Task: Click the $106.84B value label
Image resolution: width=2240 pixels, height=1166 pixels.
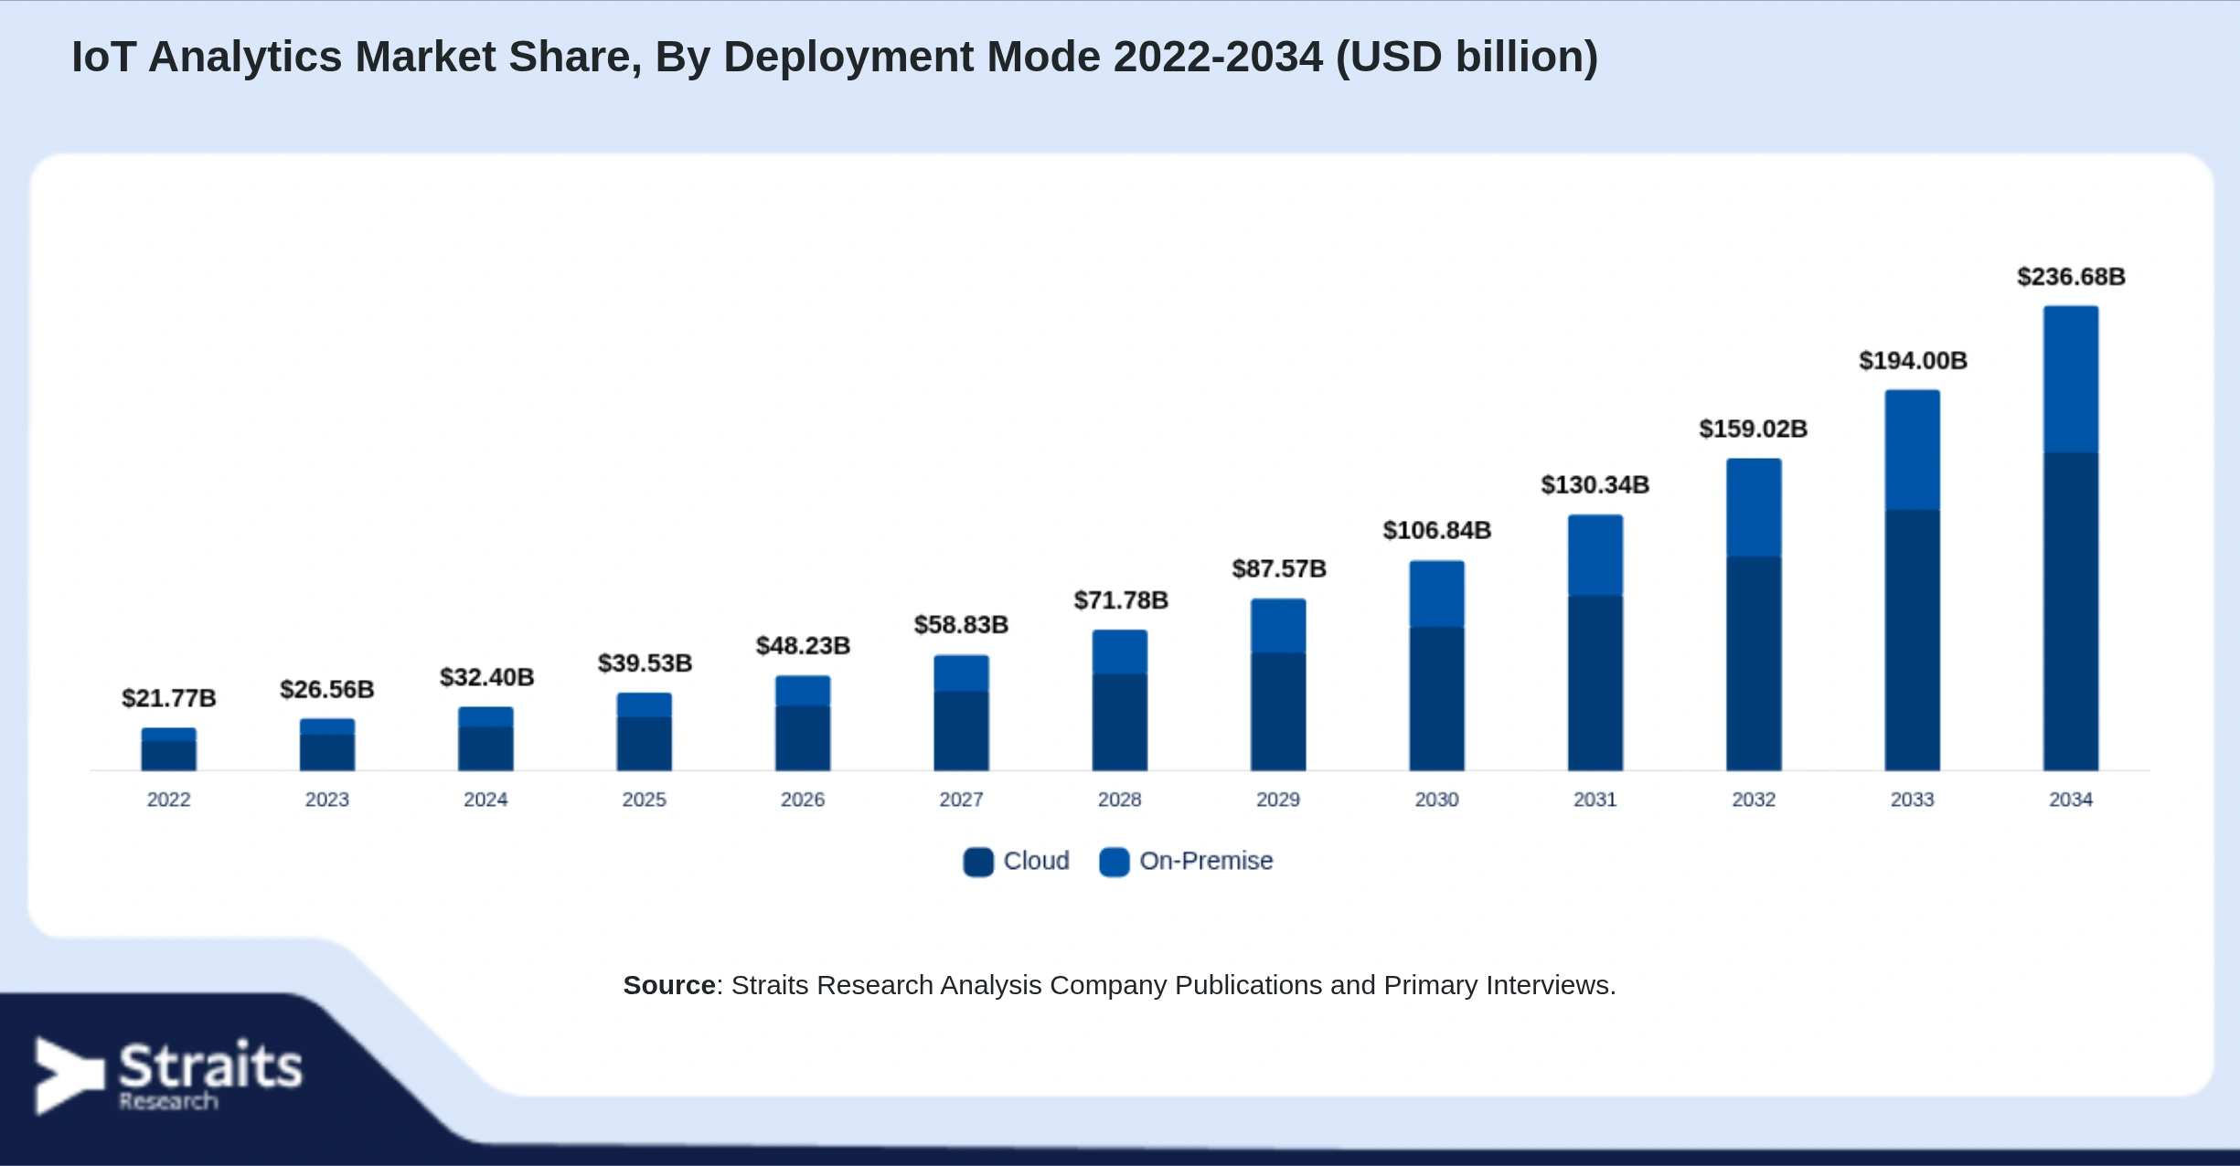Action: 1437,531
